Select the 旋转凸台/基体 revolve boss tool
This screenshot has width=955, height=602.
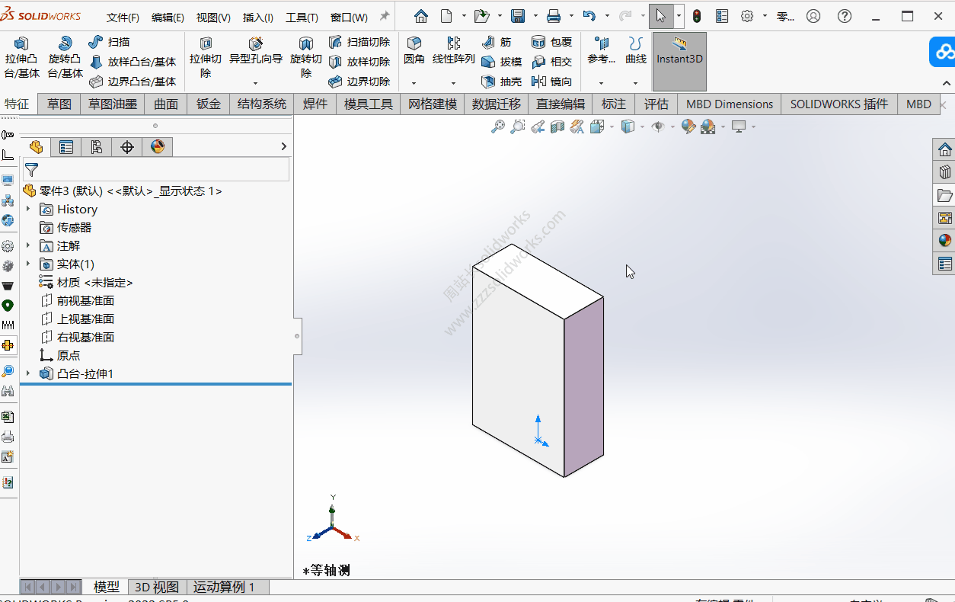point(65,57)
